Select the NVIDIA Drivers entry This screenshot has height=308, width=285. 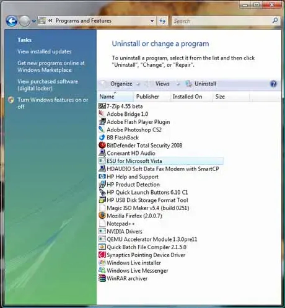click(125, 232)
